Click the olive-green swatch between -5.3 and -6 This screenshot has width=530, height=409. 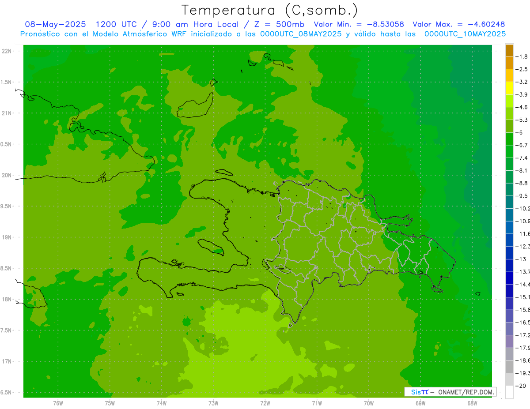pos(509,126)
